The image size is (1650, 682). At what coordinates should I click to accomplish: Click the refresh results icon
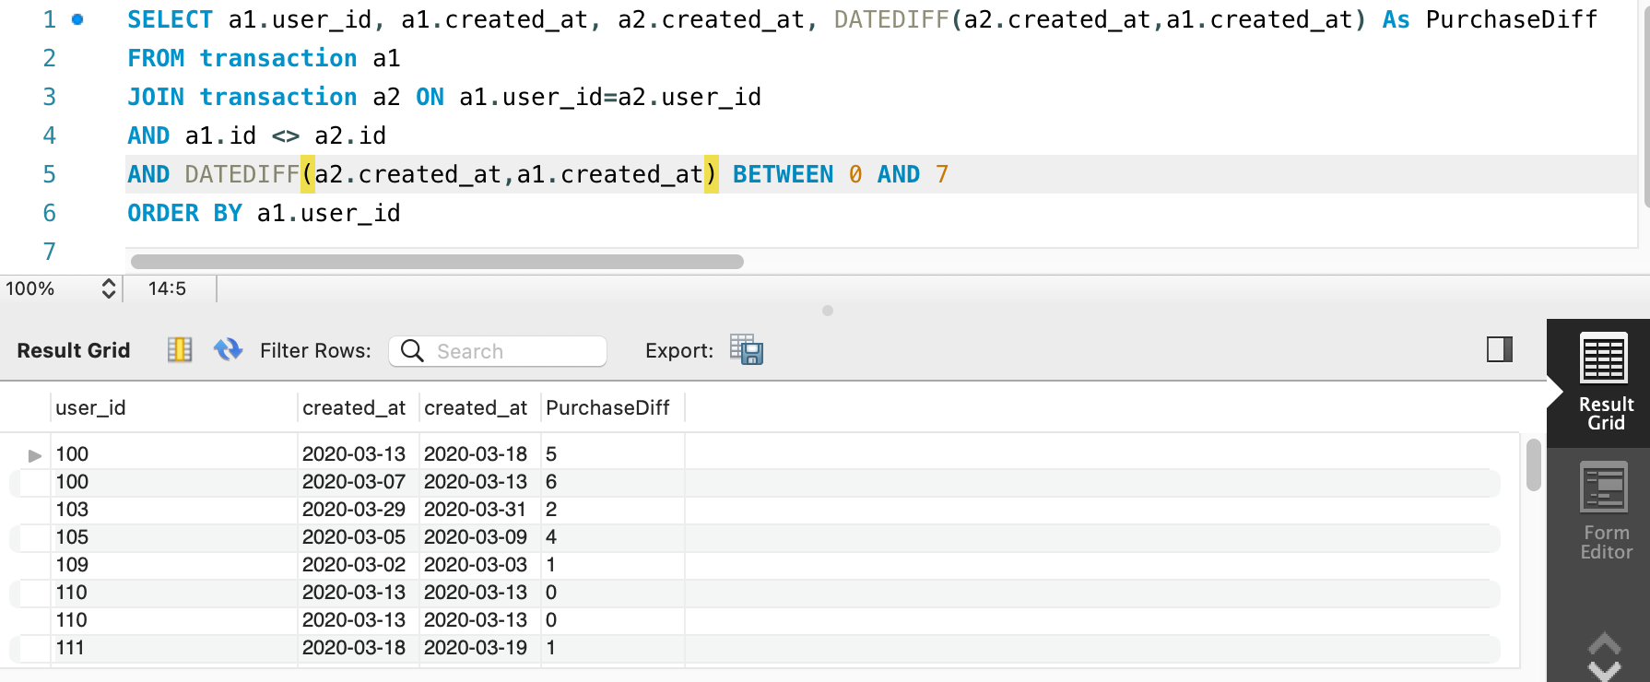click(228, 350)
